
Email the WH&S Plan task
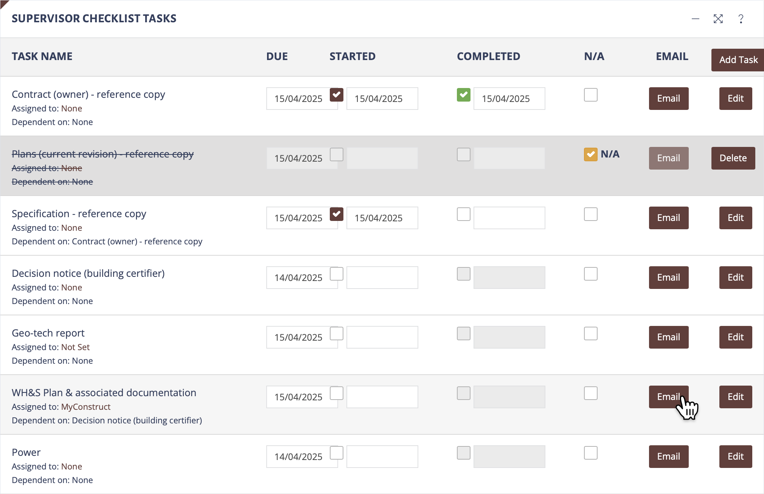pos(668,397)
